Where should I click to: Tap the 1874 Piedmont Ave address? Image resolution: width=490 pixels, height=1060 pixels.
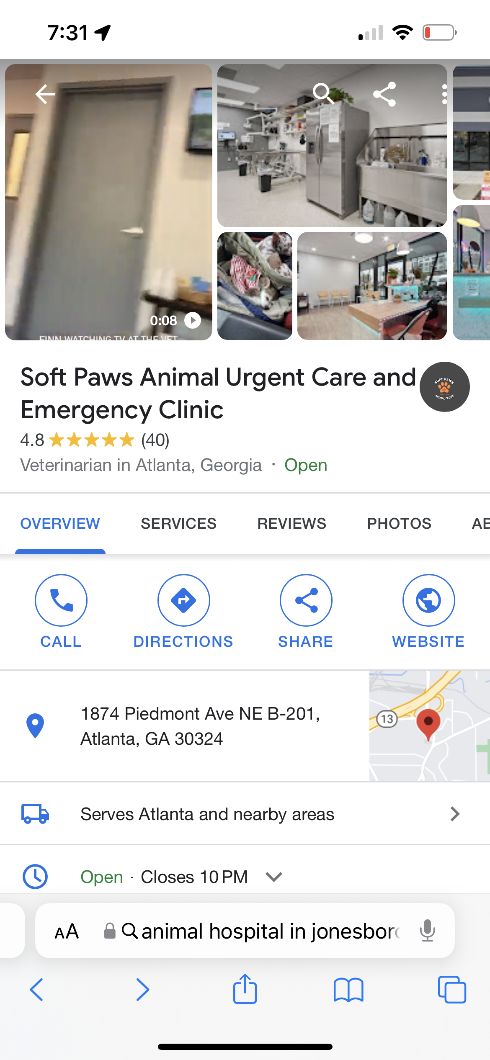click(200, 726)
